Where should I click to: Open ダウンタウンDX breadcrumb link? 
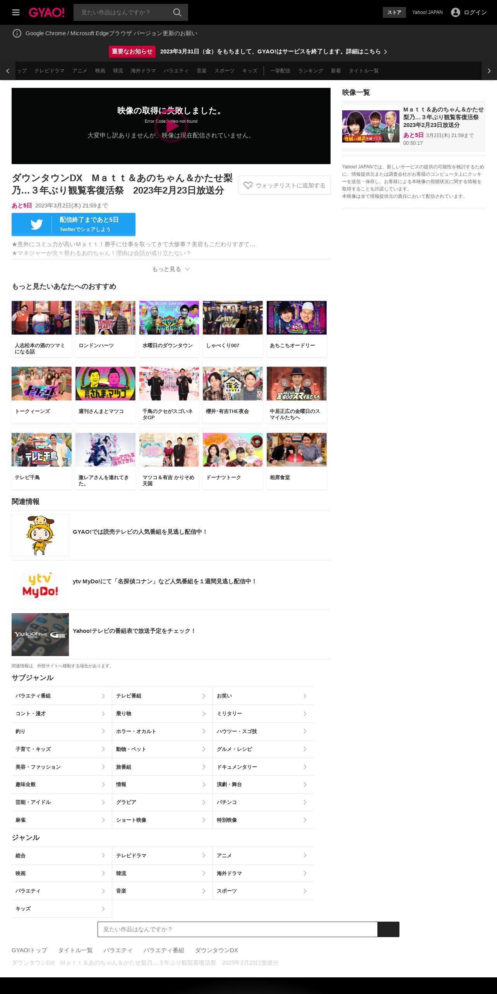pos(216,950)
